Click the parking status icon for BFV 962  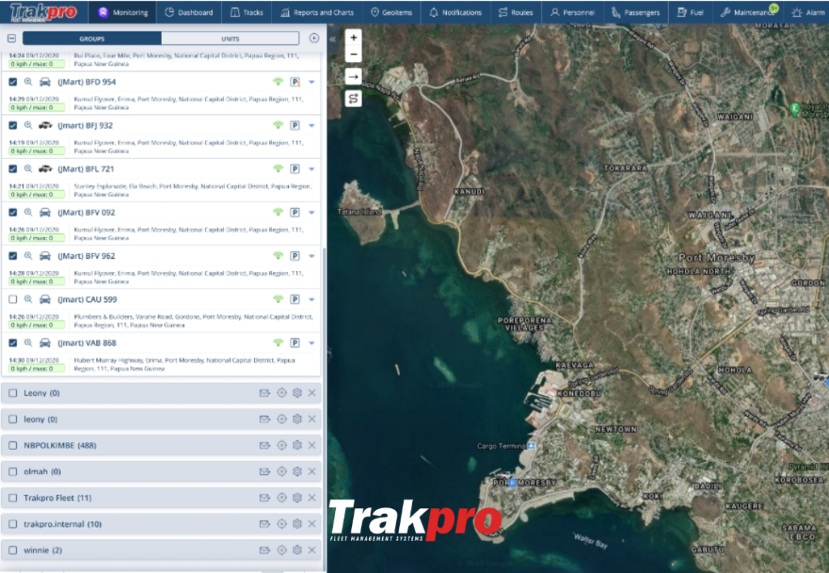[x=296, y=256]
